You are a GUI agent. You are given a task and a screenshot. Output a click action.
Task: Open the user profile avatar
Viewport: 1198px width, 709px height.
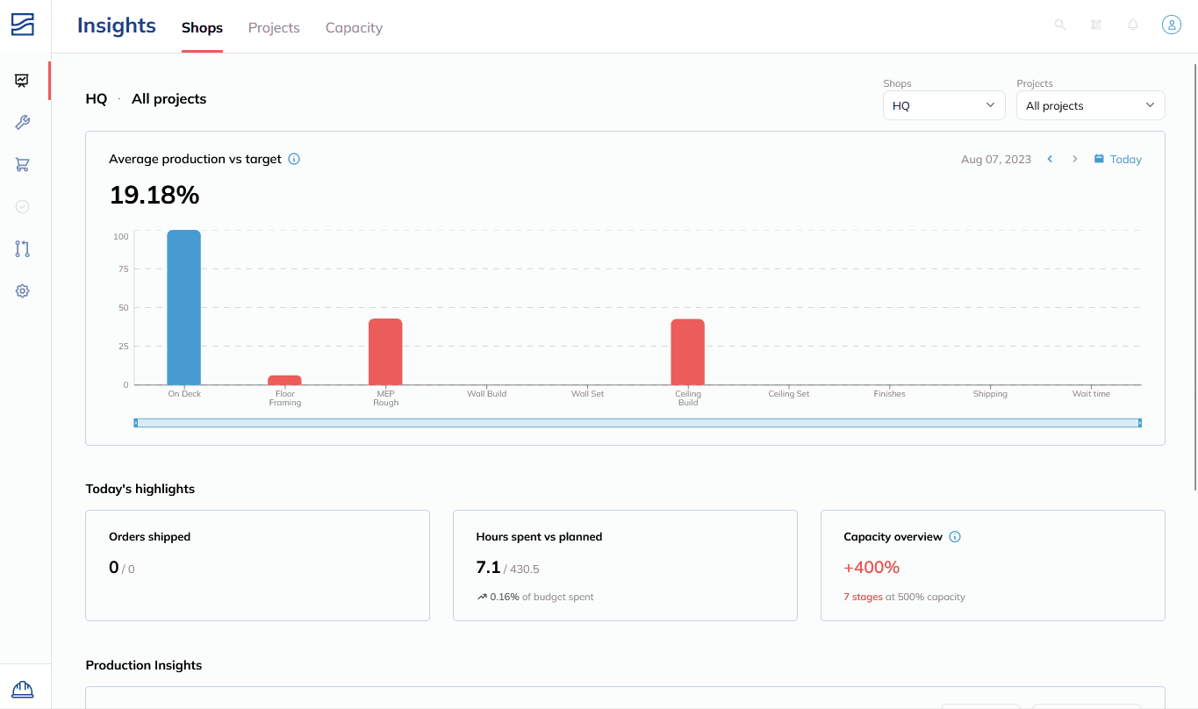tap(1172, 25)
